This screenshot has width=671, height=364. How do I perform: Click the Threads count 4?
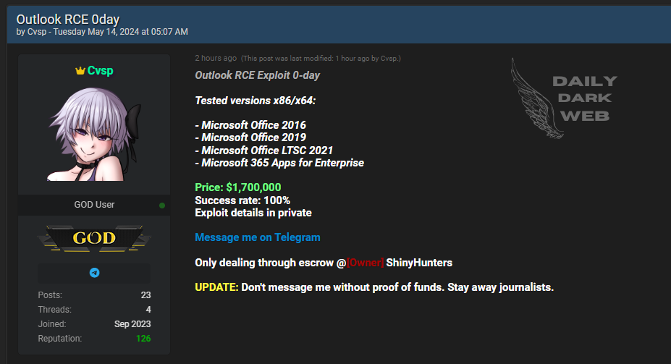[x=148, y=310]
